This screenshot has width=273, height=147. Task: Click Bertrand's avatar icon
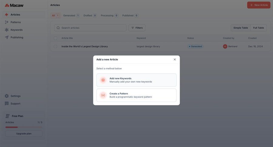click(225, 46)
